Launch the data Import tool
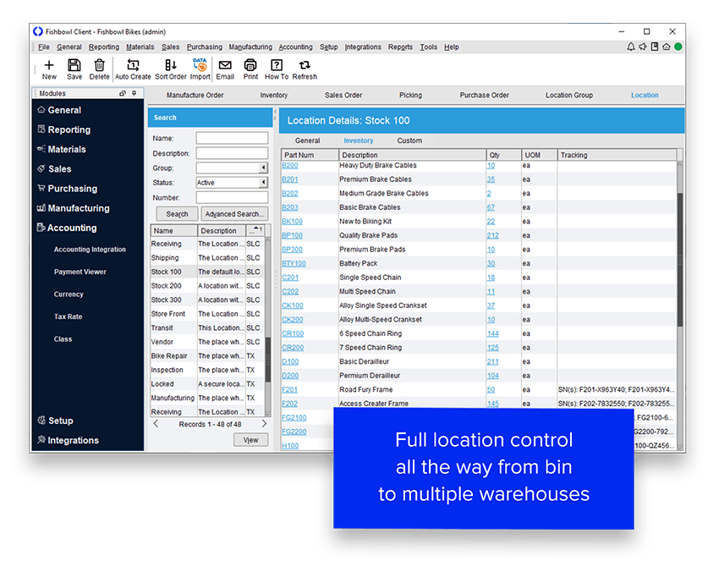This screenshot has width=719, height=561. coord(200,69)
